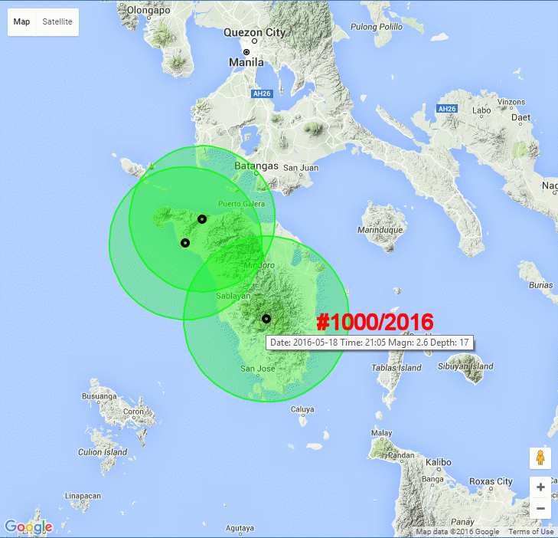558x538 pixels.
Task: Select the epicenter marker above the date tooltip
Action: 266,318
